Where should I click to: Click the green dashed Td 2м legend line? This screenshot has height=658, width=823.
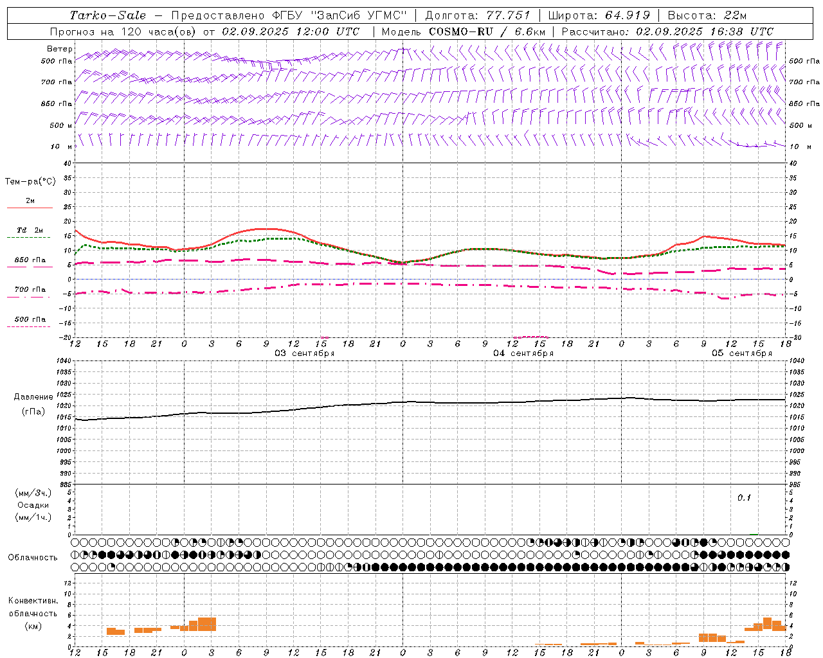pyautogui.click(x=28, y=237)
